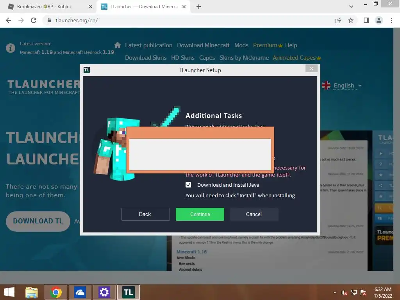Check the Download and install Java box

click(x=188, y=185)
